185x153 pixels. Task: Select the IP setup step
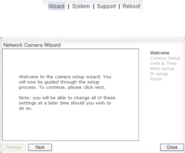coord(159,74)
